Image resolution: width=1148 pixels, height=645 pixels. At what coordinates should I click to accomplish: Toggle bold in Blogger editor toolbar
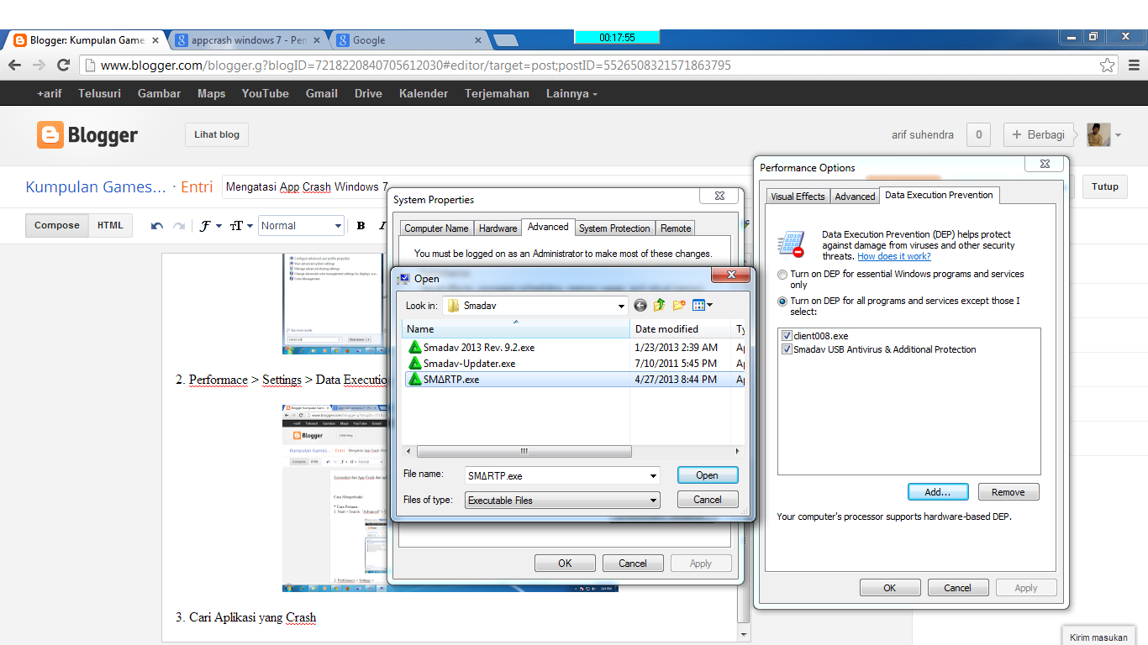coord(361,226)
